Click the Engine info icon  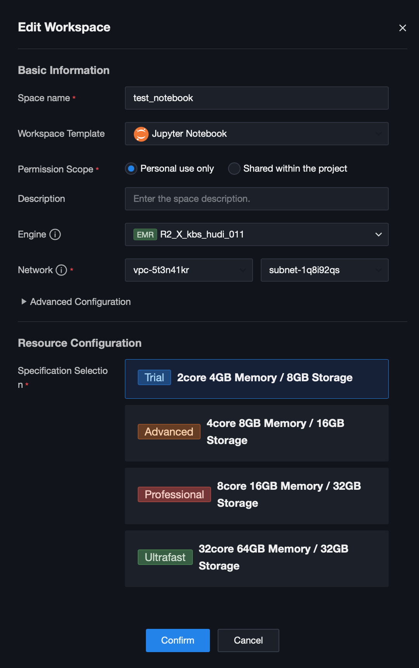pyautogui.click(x=55, y=234)
